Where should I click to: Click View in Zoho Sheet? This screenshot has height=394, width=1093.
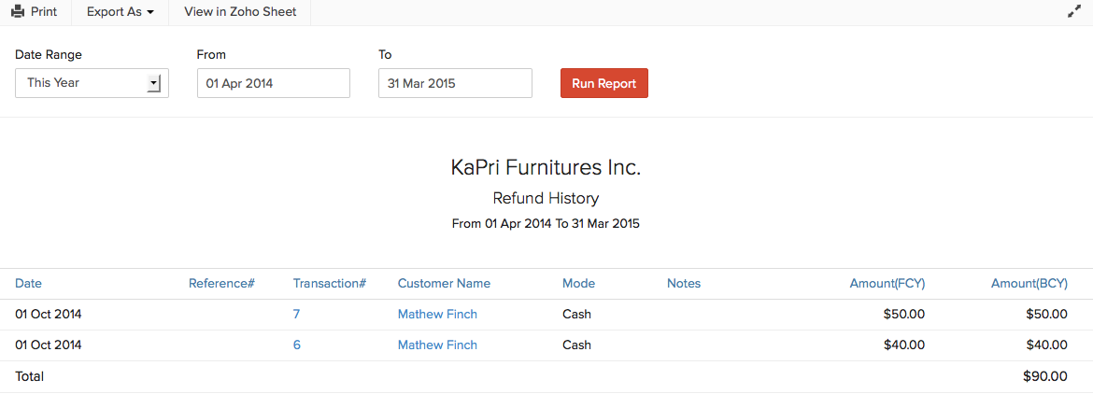point(240,12)
